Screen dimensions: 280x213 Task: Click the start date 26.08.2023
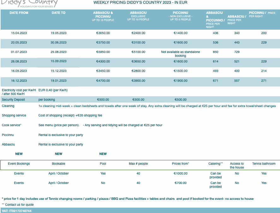[19, 62]
